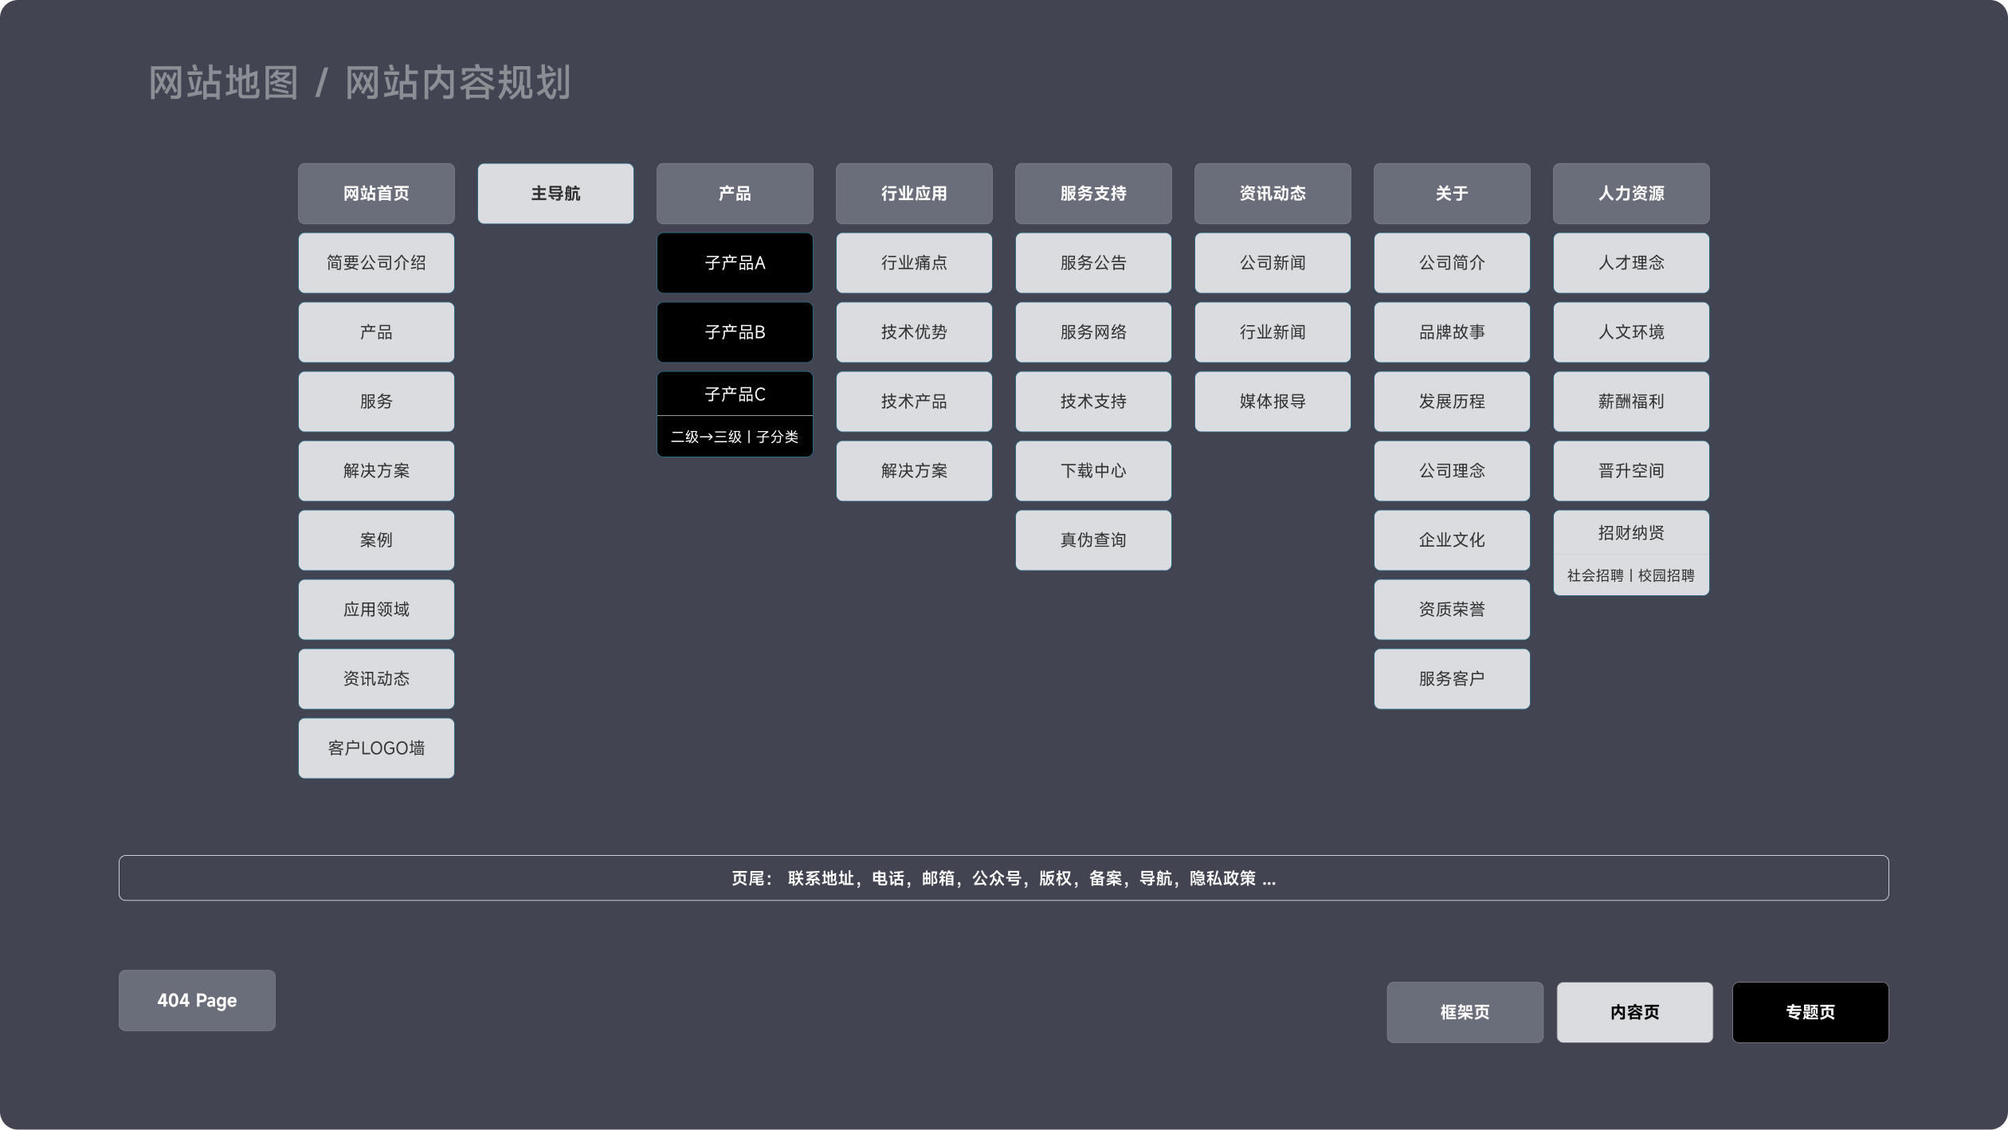Select the 服务支持 column header
Screen dimensions: 2008x1130
[x=1093, y=194]
